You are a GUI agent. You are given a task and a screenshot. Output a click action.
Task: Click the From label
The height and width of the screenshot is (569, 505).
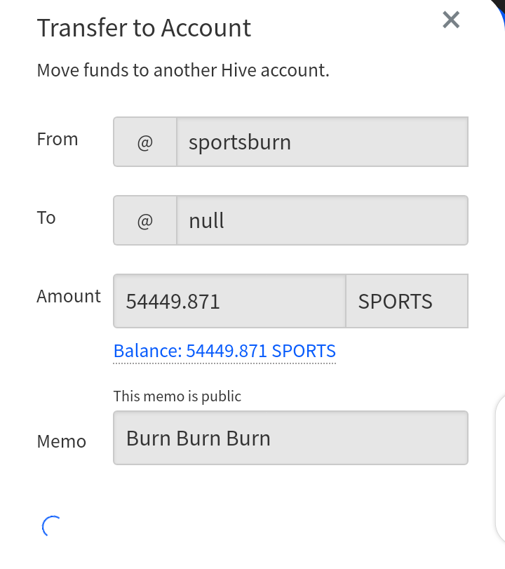coord(58,140)
